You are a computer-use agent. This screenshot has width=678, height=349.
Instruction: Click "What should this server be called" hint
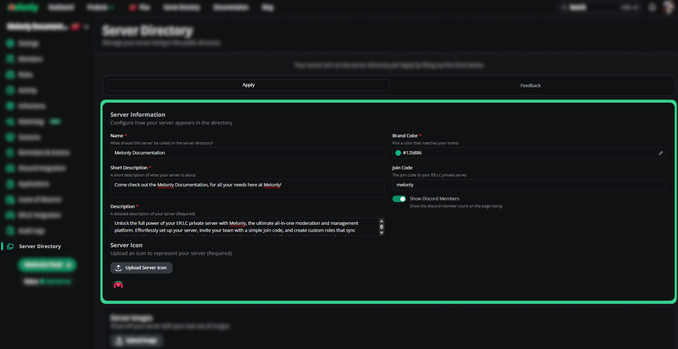[162, 143]
